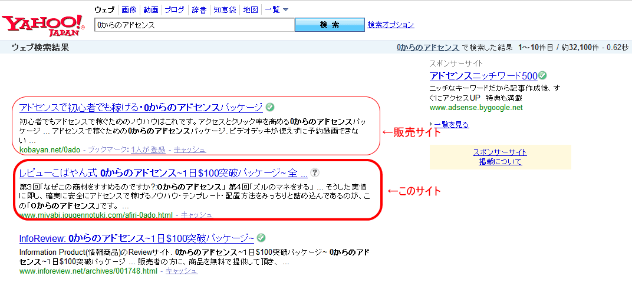
Task: Switch to the ブログ search tab
Action: (x=175, y=9)
